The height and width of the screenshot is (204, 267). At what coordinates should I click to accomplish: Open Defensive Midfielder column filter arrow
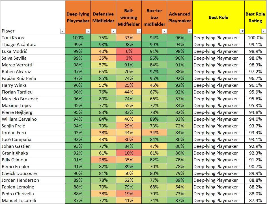[113, 31]
